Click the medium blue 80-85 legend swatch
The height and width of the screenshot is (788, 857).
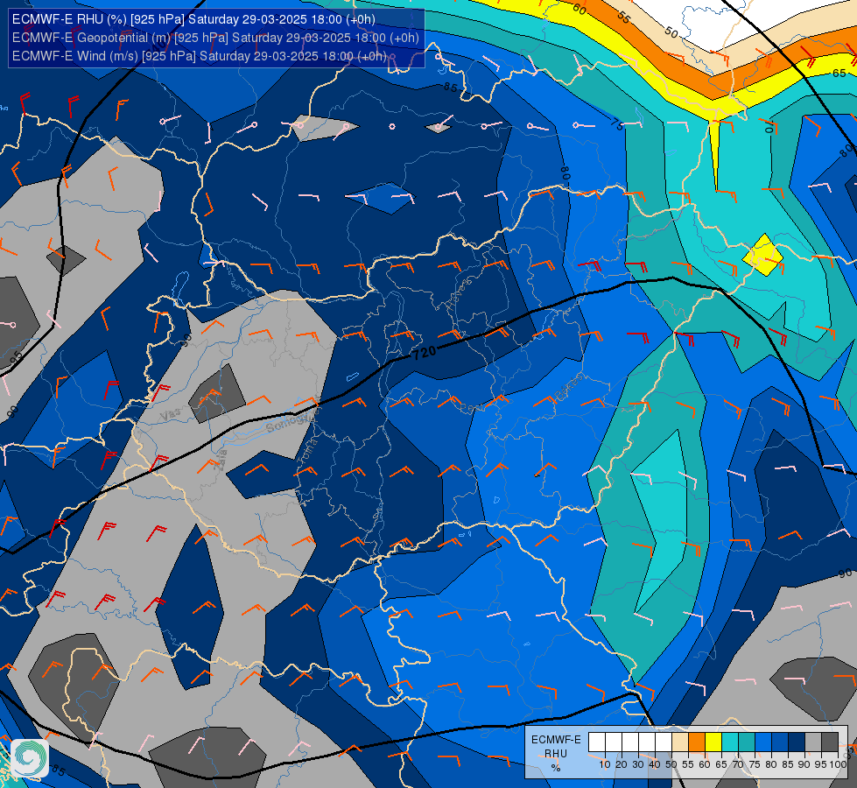click(x=780, y=742)
